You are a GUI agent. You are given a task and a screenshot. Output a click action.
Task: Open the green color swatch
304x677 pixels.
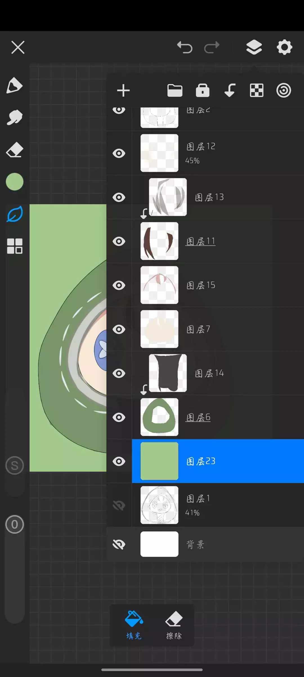[x=14, y=182]
